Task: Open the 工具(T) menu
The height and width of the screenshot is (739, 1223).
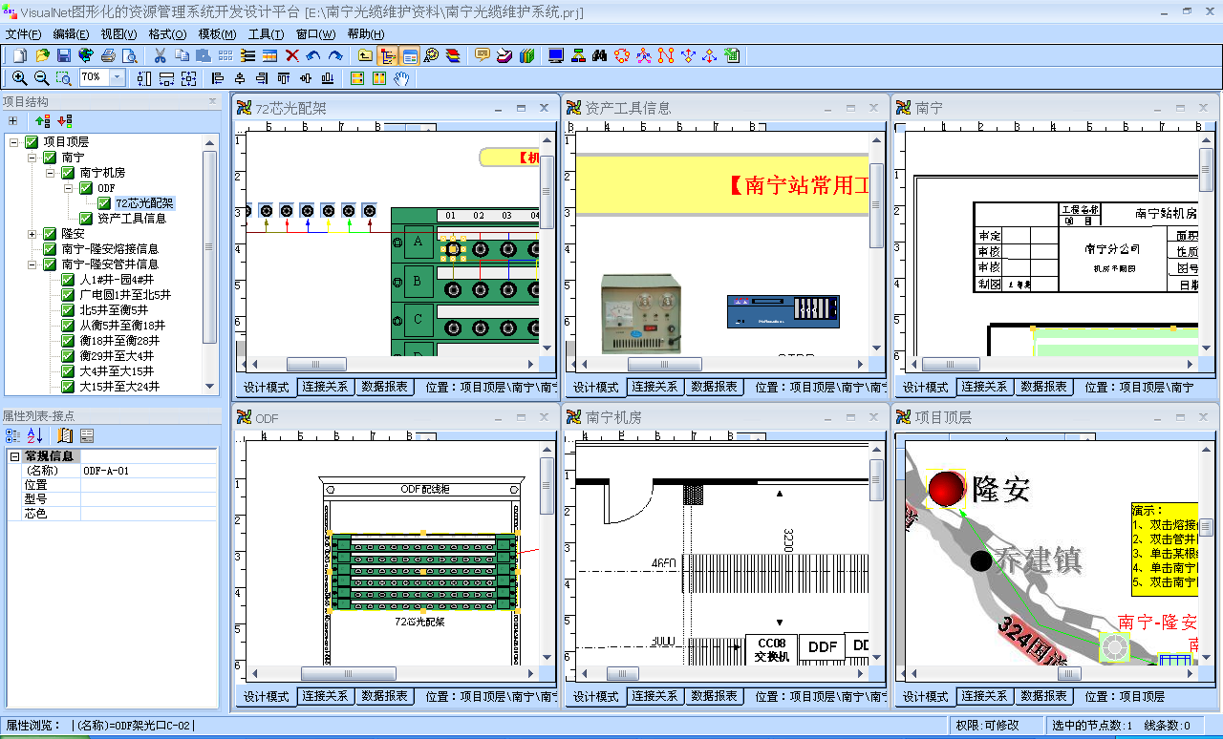Action: (266, 34)
